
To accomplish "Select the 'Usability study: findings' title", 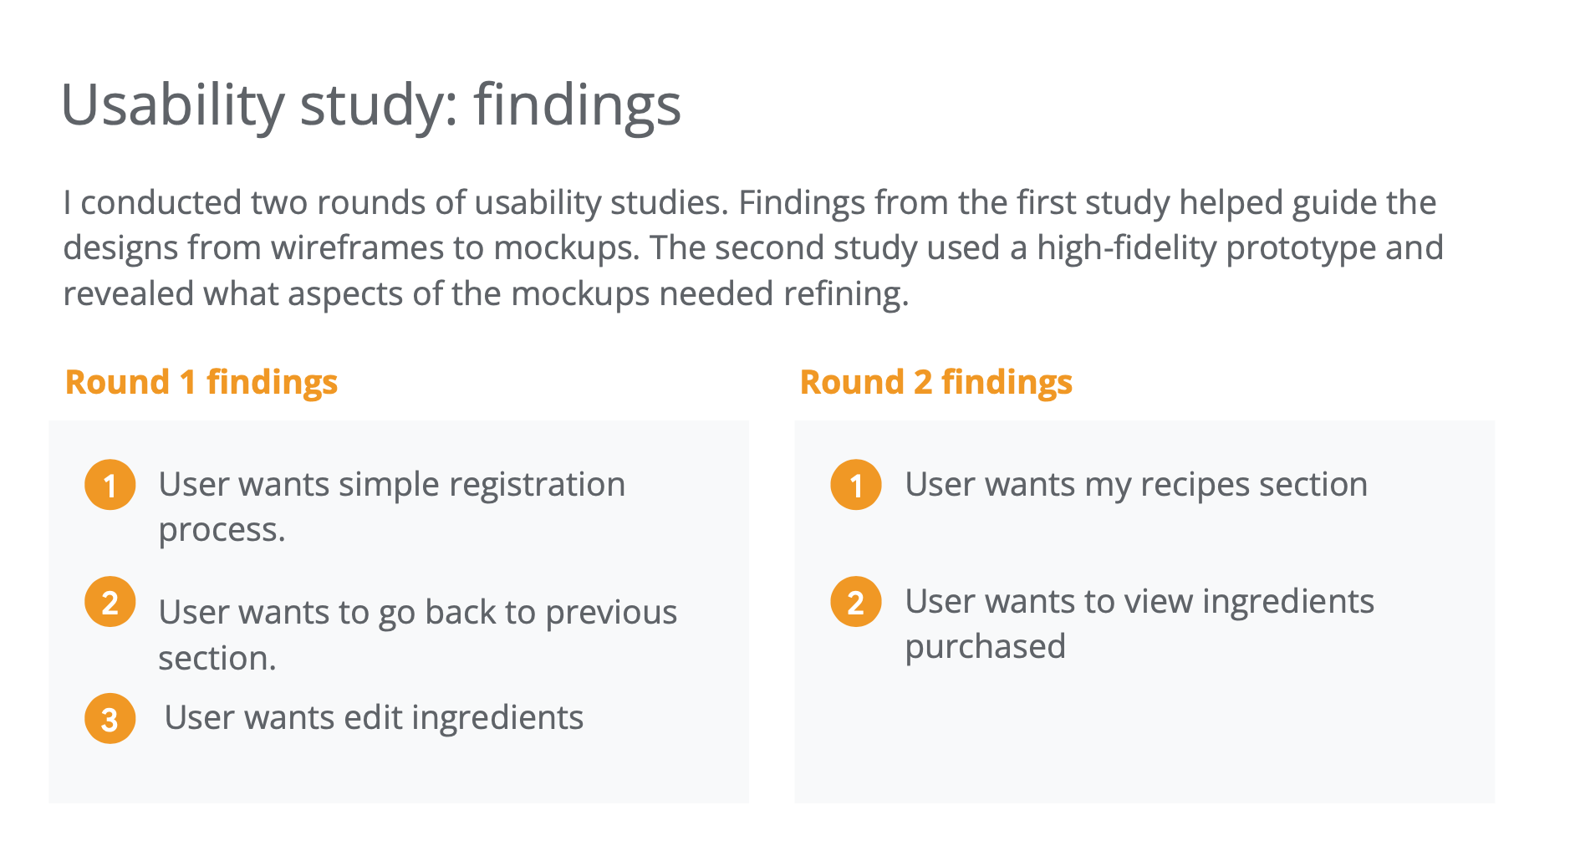I will click(x=371, y=105).
